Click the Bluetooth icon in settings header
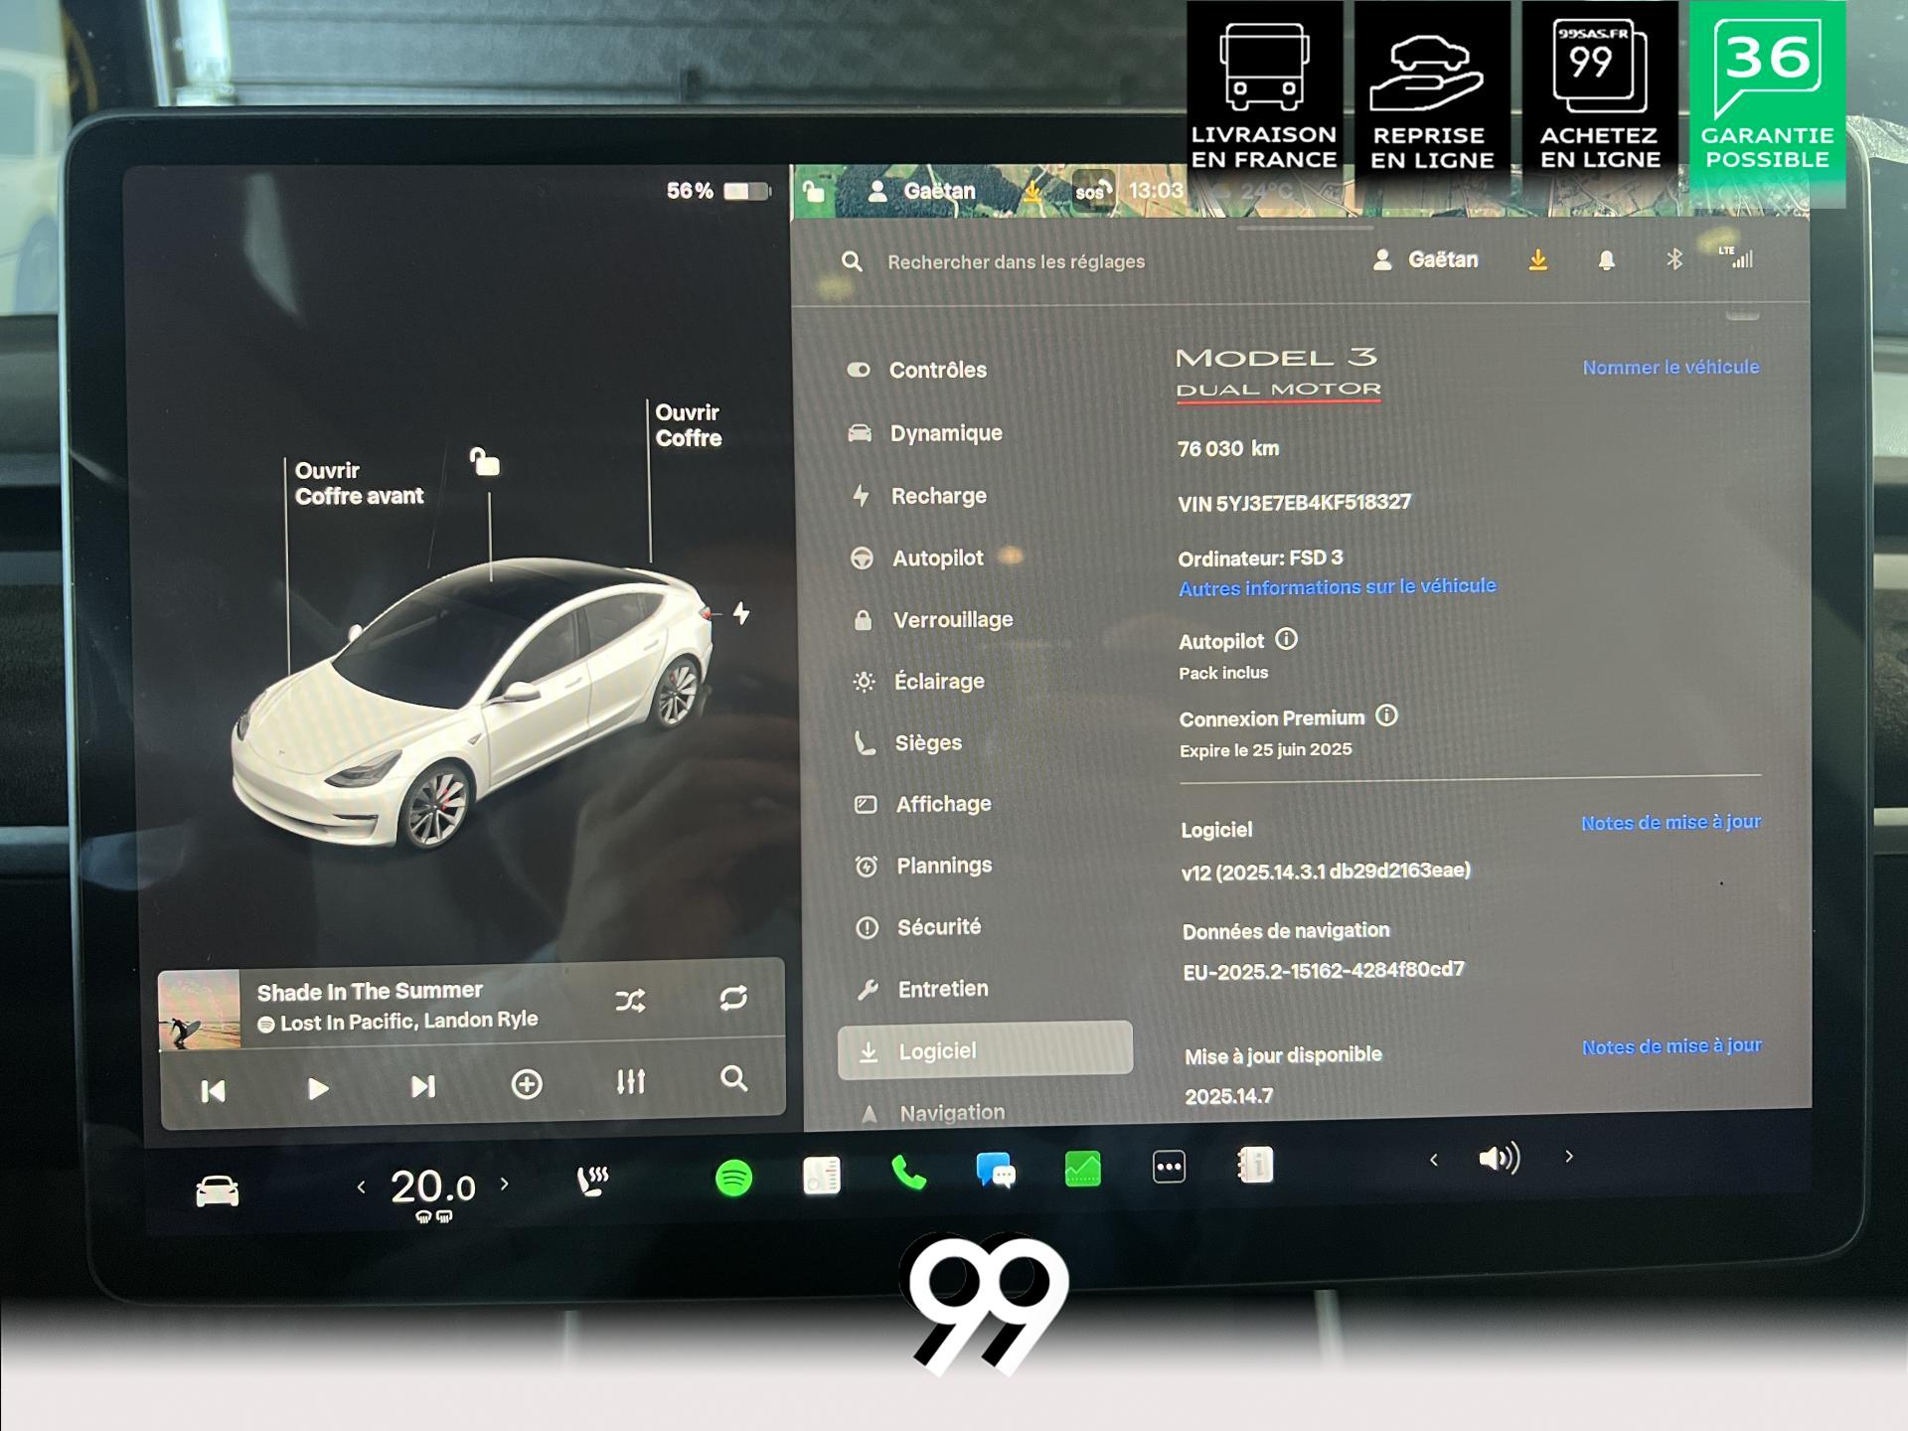The image size is (1908, 1431). click(1673, 259)
